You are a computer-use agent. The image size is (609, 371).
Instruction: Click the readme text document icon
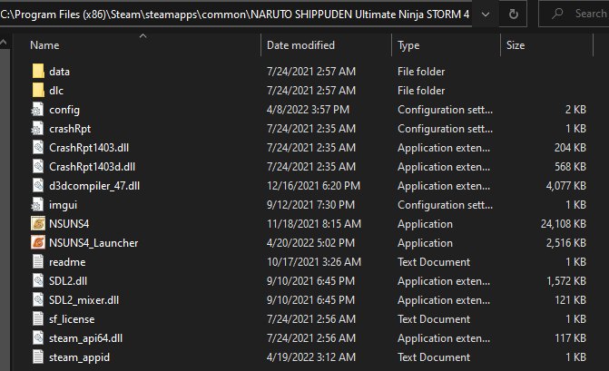pos(38,261)
